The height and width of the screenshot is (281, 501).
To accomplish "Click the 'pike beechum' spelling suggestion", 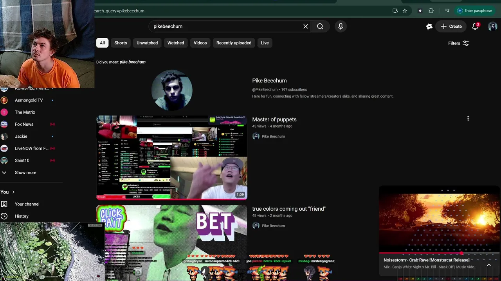I will [x=133, y=62].
